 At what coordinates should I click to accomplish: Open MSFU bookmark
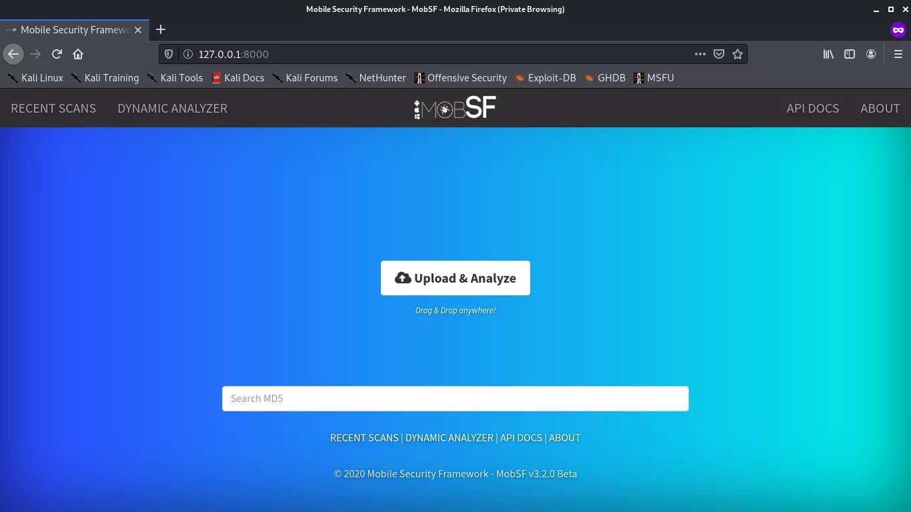coord(654,78)
